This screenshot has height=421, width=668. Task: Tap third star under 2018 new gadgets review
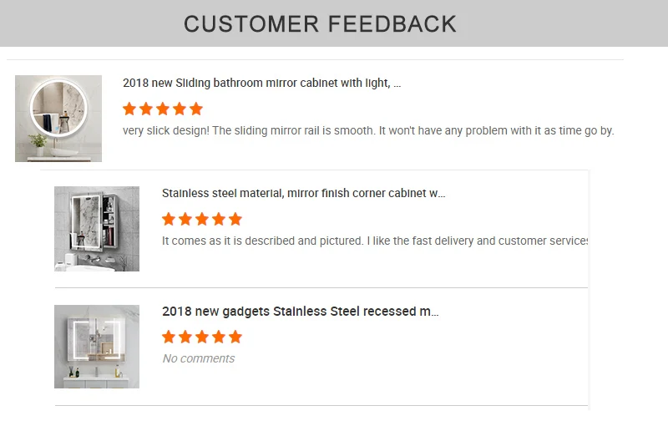coord(202,337)
